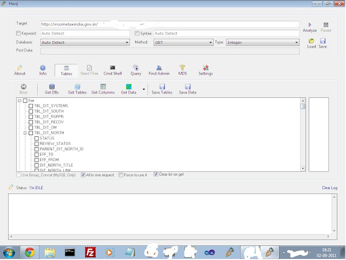Select TBL_DIT_RECOV table row
346x260 pixels.
coord(49,122)
